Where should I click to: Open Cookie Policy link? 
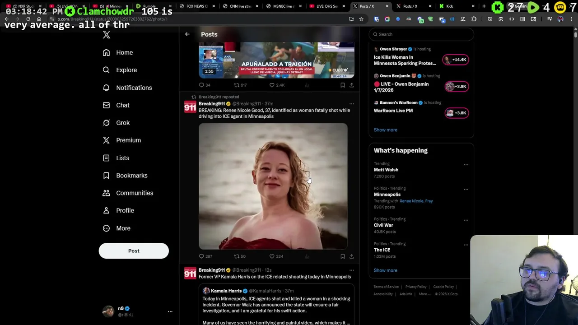443,287
